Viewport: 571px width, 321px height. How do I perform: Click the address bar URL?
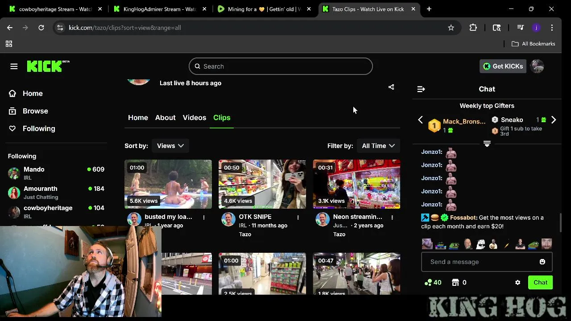coord(125,28)
